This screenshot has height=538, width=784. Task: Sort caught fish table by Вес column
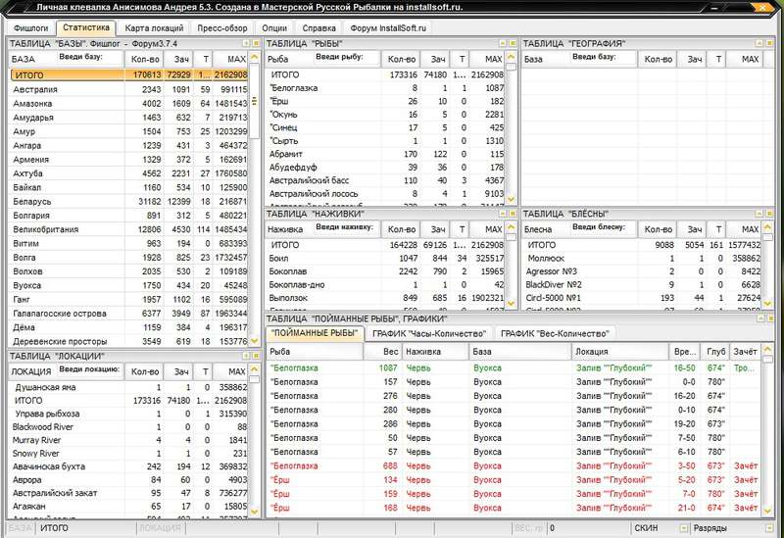click(383, 352)
